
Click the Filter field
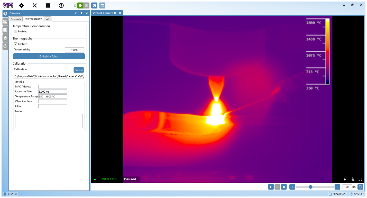[52, 106]
